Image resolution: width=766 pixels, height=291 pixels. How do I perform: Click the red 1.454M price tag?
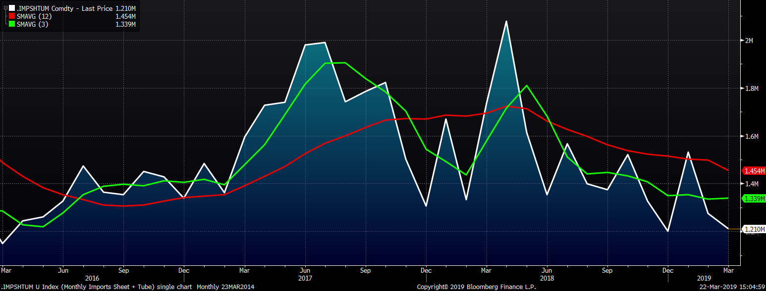tap(755, 171)
